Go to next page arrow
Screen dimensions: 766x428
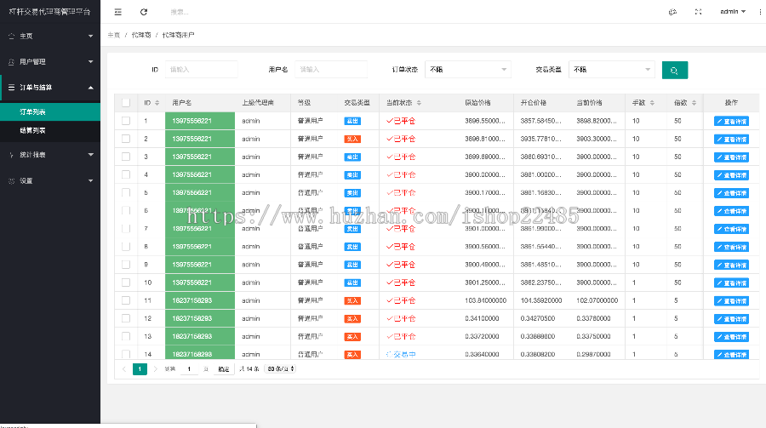(156, 369)
